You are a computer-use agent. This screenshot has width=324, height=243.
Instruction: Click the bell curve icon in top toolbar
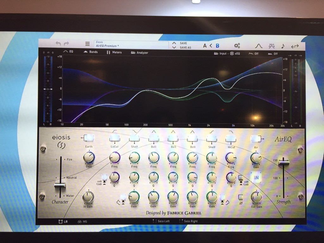coord(259,46)
